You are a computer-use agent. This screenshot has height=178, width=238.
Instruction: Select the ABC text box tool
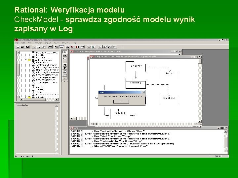[x=65, y=55]
